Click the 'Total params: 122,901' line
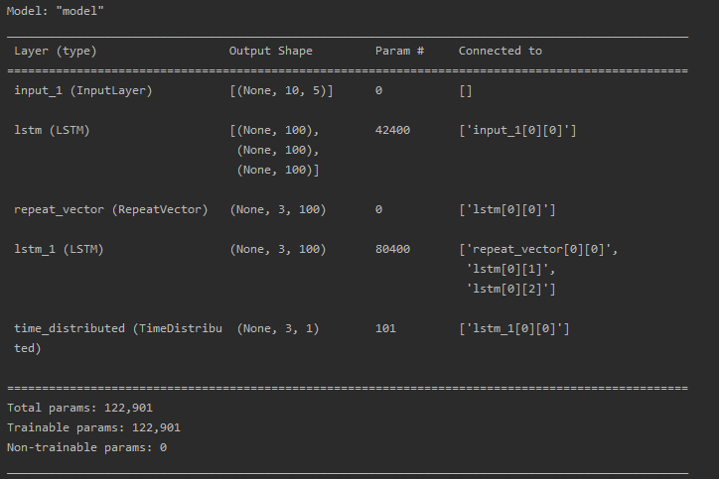Screen dimensions: 719x479 point(79,408)
